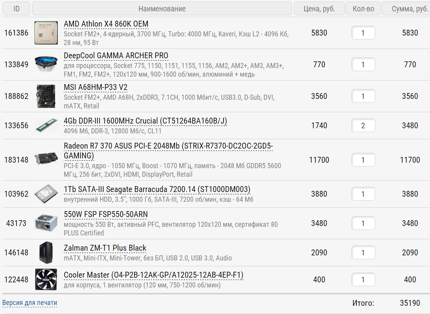Screen dimensions: 430x314
Task: Click the ID column header
Action: 16,9
